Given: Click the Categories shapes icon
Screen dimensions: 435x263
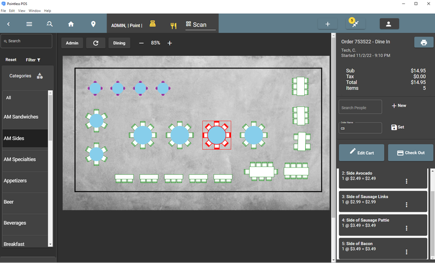Looking at the screenshot, I should pyautogui.click(x=40, y=76).
